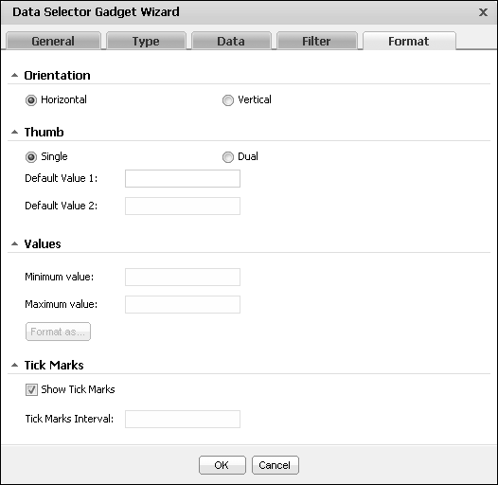Choose the Dual thumb option
Screen dimensions: 498x485
[228, 157]
